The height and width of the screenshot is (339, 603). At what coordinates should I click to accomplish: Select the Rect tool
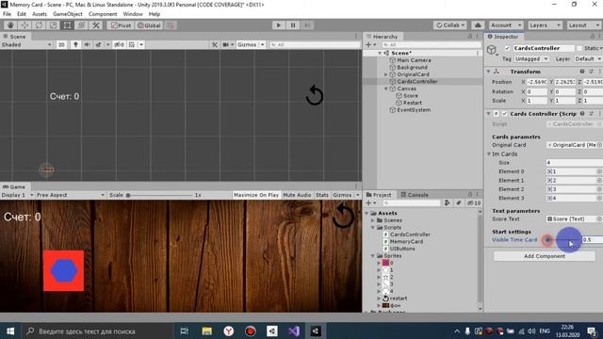(x=67, y=25)
